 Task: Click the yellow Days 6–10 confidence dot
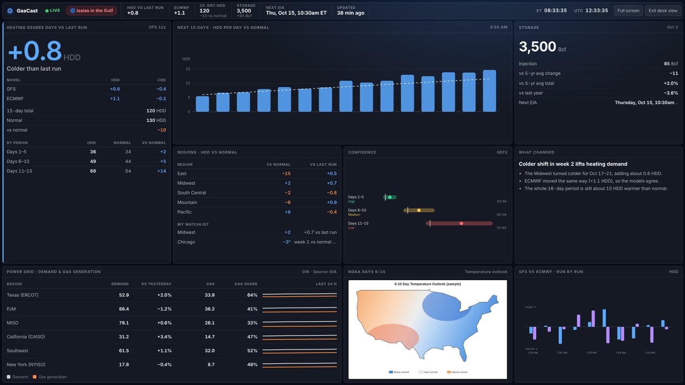point(419,210)
